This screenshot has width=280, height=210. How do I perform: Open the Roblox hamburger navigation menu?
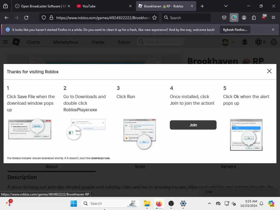coord(5,42)
